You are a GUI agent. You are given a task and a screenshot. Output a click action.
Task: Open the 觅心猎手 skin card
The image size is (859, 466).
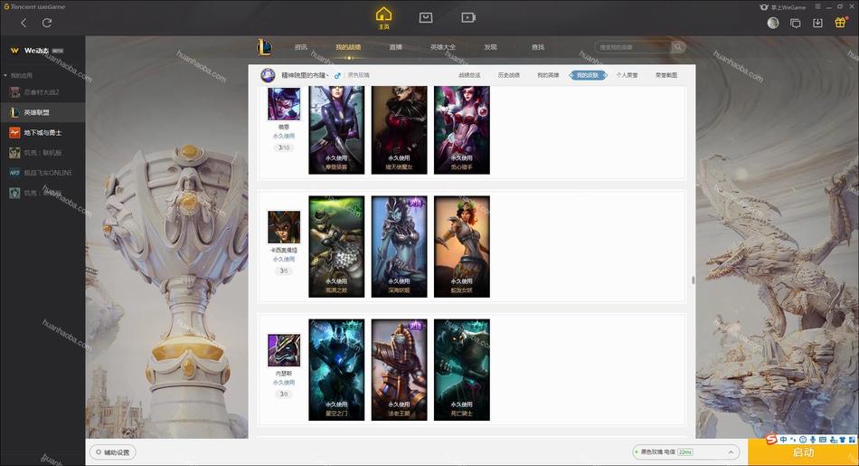point(462,130)
